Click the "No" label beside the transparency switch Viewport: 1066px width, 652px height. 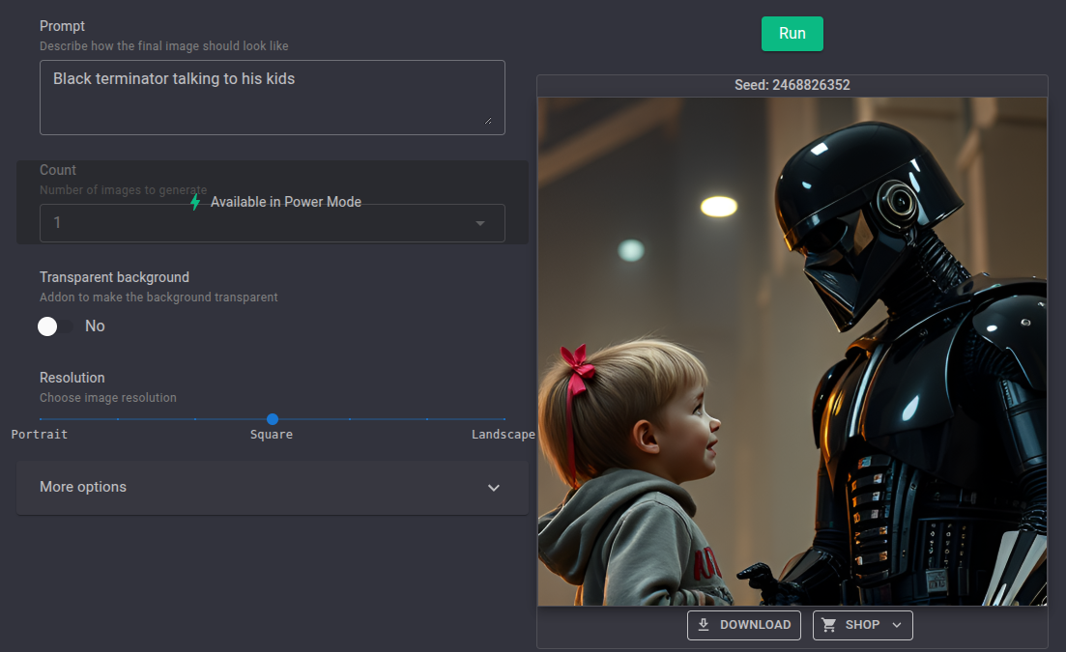(x=95, y=326)
